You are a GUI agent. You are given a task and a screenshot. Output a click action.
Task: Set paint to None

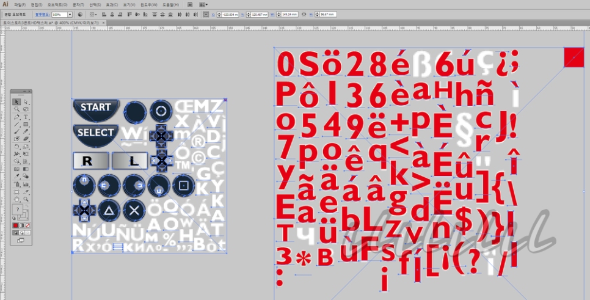point(27,225)
